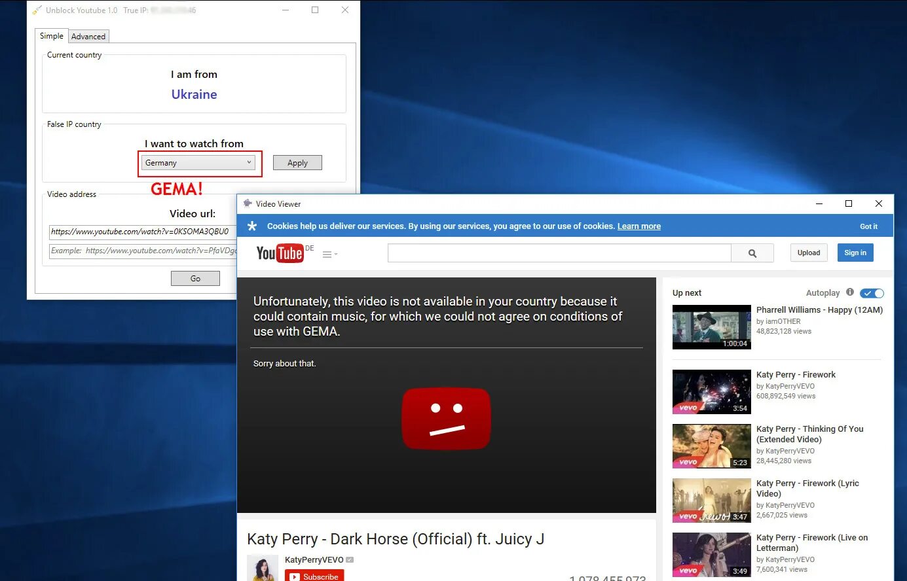Open Pharrell Williams Happy video thumbnail
The width and height of the screenshot is (907, 581).
click(712, 327)
